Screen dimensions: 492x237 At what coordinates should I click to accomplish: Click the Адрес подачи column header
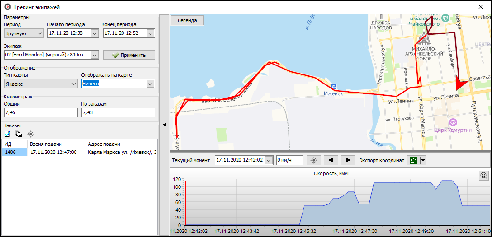click(x=121, y=144)
